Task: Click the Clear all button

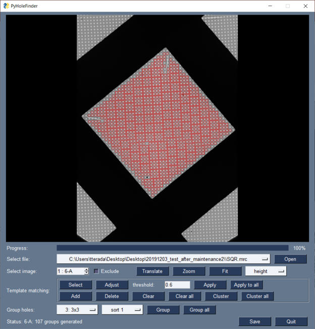Action: pos(185,296)
